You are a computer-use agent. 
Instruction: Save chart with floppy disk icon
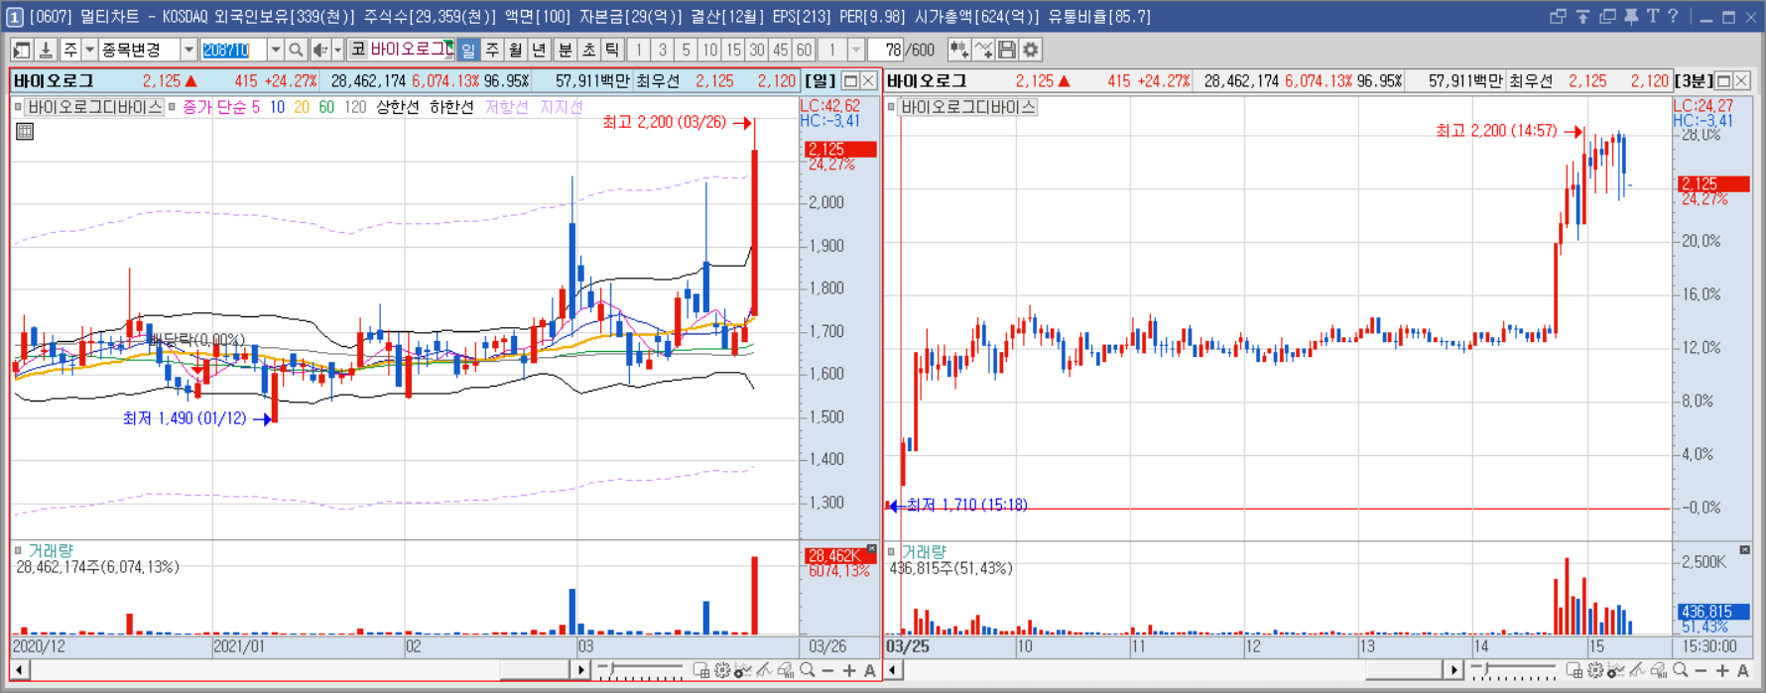[1007, 50]
